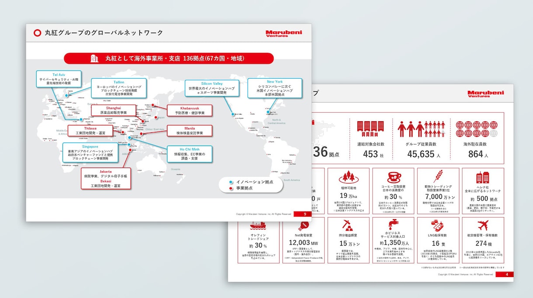This screenshot has width=533, height=298.
Task: Click page number 9 on the map slide
Action: click(304, 214)
